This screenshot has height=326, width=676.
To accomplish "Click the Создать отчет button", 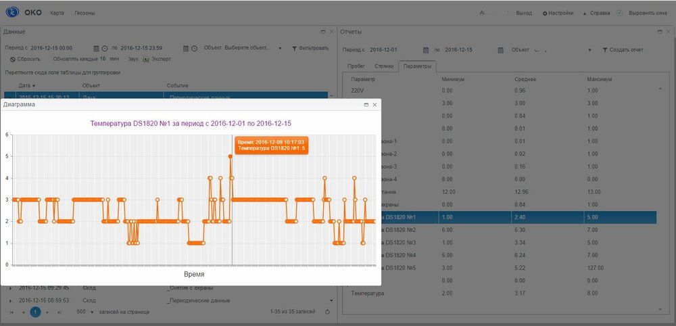I will [623, 50].
